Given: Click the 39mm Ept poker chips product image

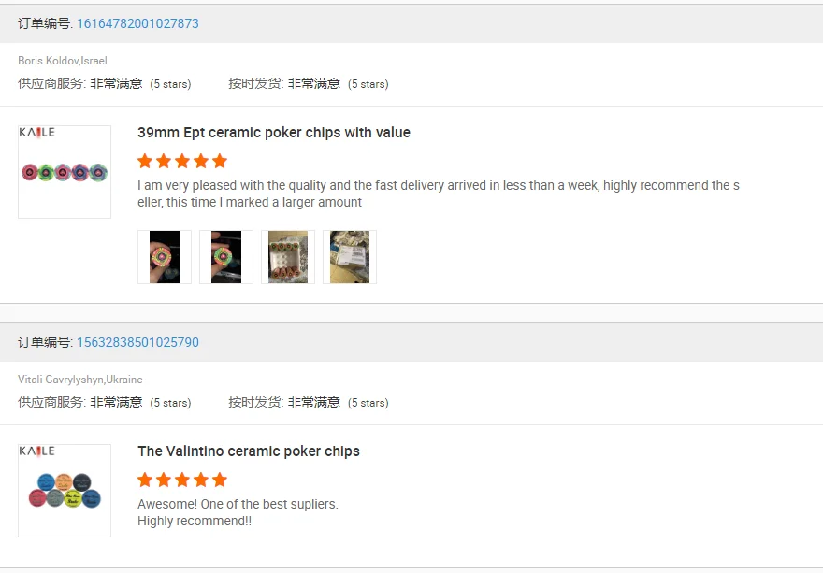Looking at the screenshot, I should coord(65,172).
